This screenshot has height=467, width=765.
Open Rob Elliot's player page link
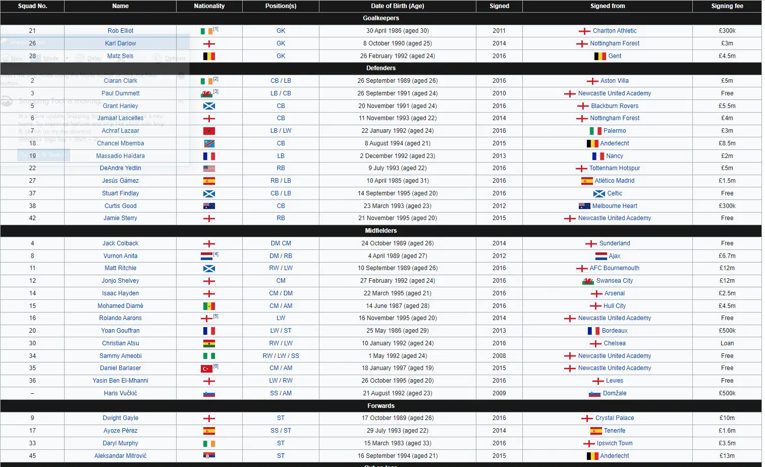coord(121,31)
